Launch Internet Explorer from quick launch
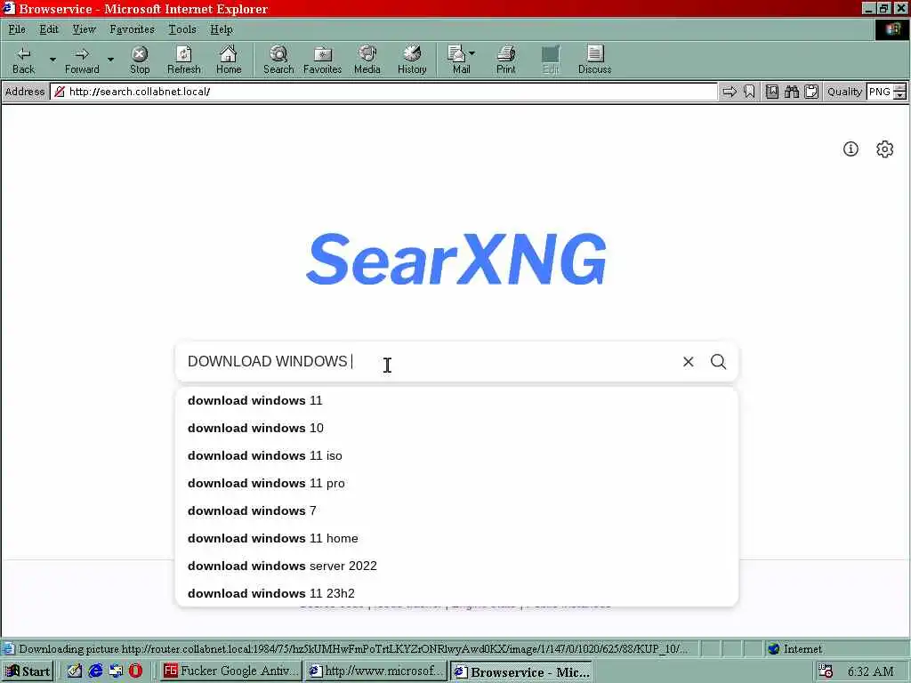 coord(95,671)
